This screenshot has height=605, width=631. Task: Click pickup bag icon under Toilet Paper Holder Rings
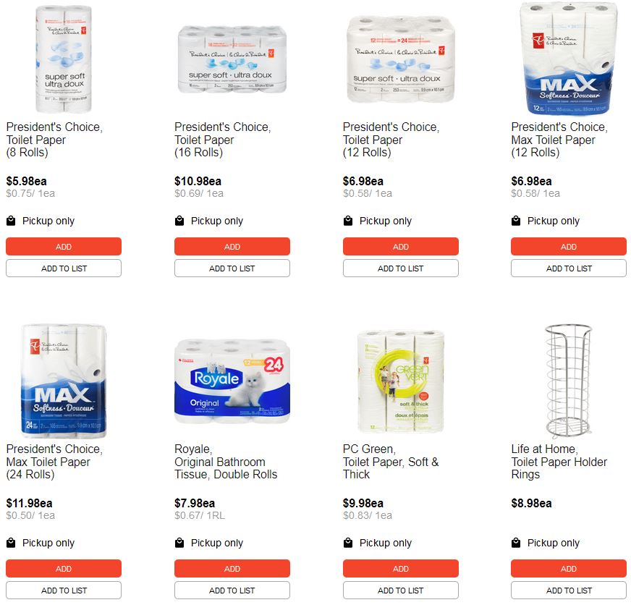click(516, 543)
